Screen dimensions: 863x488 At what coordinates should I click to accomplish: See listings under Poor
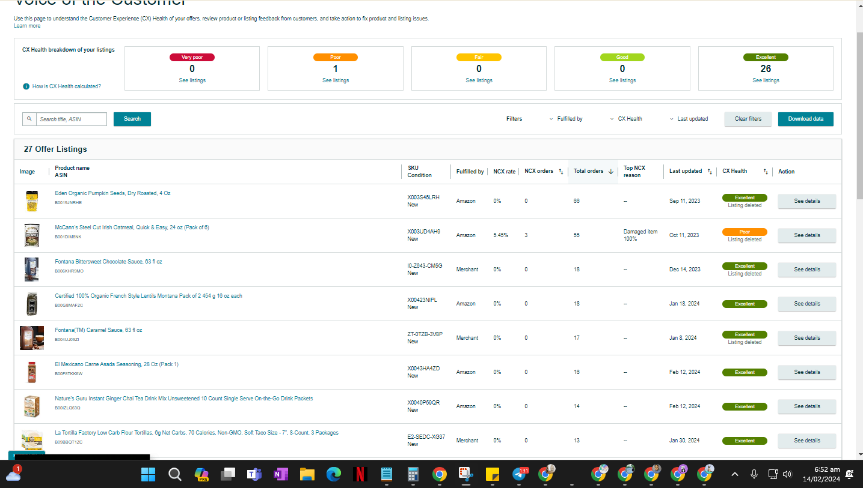click(336, 80)
